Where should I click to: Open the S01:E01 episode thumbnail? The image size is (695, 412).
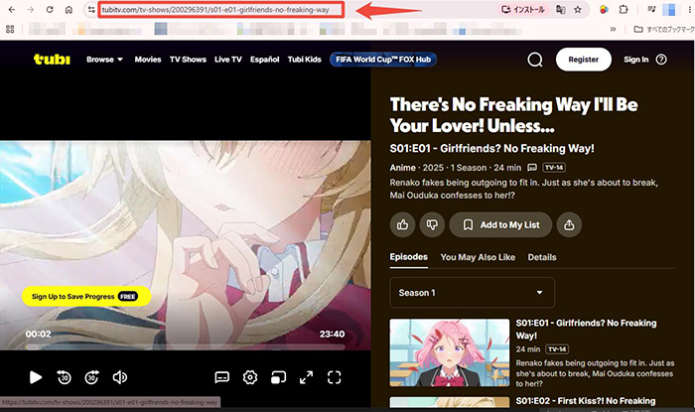[450, 352]
